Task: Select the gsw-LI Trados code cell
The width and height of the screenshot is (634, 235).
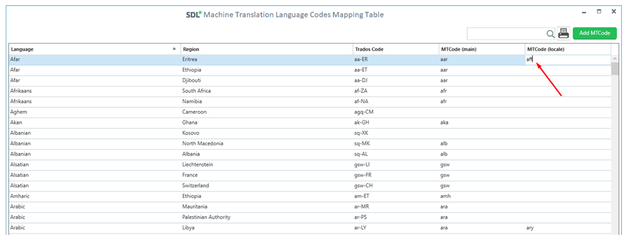Action: [396, 164]
